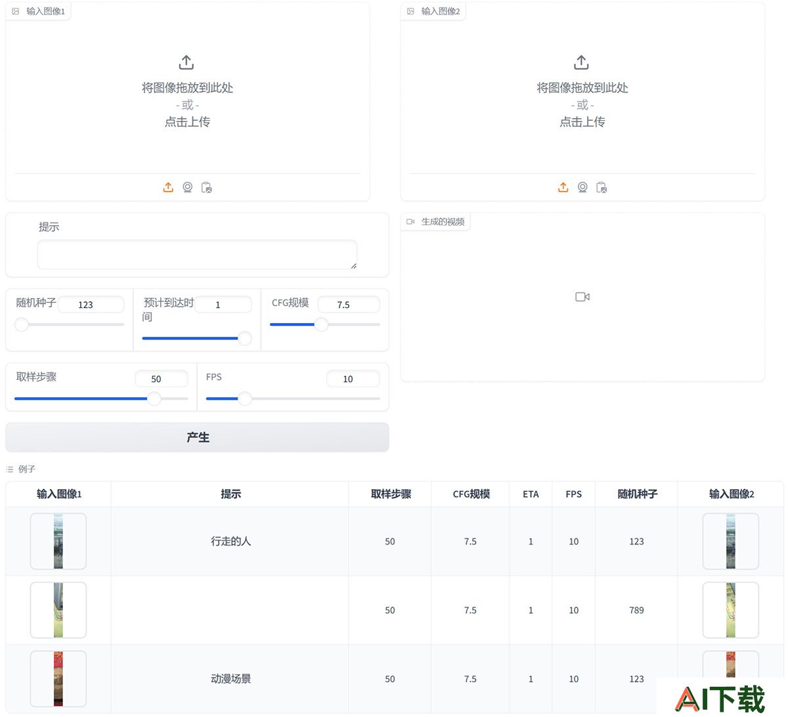Open webcam source for 输入图像1
The width and height of the screenshot is (788, 717).
188,187
